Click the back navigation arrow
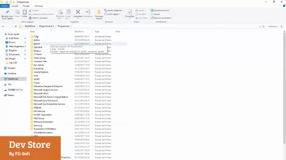 pyautogui.click(x=3, y=26)
